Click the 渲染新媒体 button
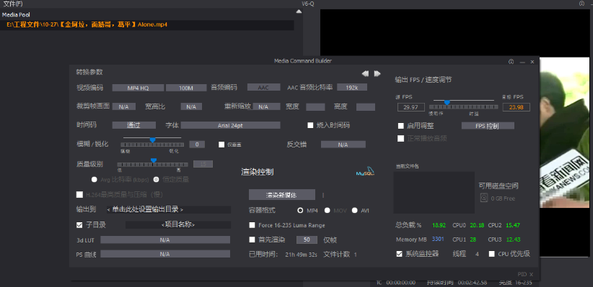 (x=282, y=195)
